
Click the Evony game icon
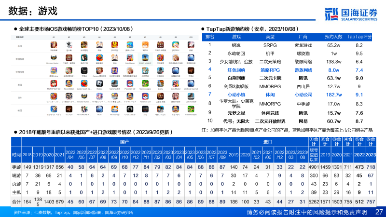pyautogui.click(x=161, y=83)
